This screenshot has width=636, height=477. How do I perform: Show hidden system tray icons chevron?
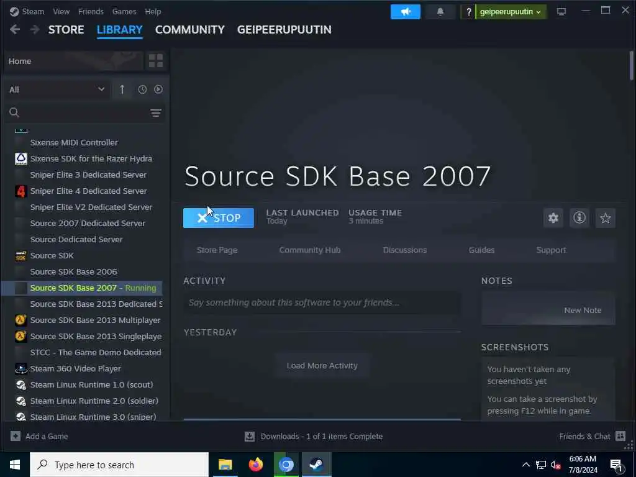[x=525, y=465]
